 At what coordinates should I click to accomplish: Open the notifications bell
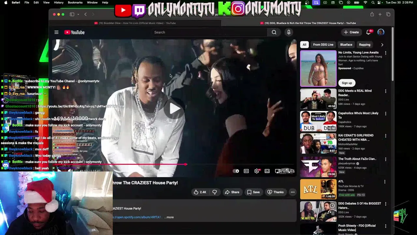(x=369, y=32)
